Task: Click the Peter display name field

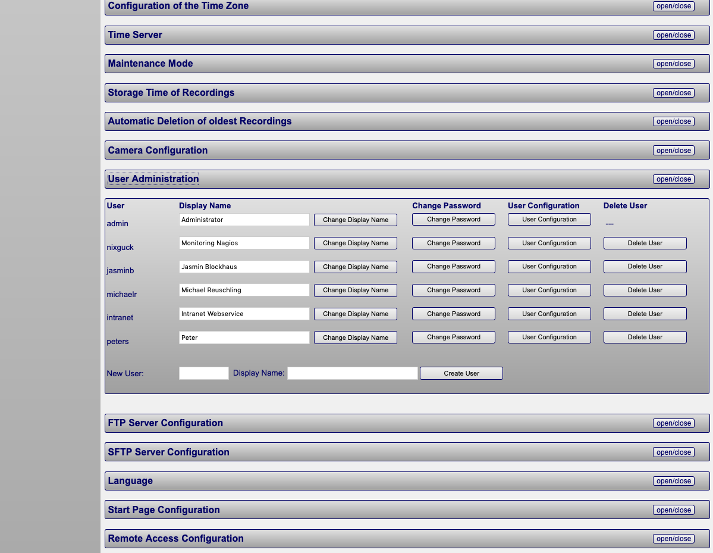Action: pyautogui.click(x=244, y=338)
